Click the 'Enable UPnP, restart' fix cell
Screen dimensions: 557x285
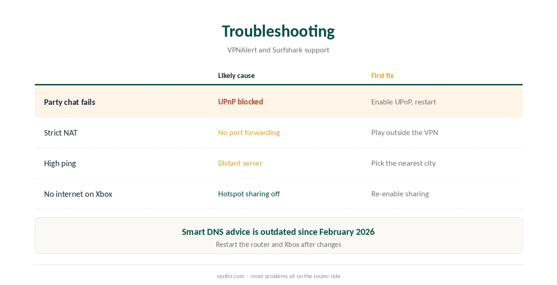pos(403,102)
